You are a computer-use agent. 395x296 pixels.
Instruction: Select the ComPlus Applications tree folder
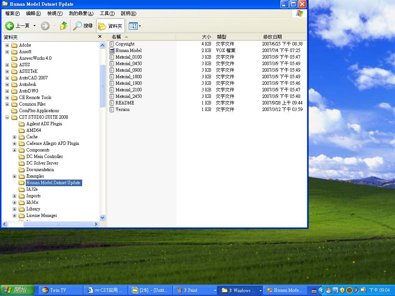39,111
